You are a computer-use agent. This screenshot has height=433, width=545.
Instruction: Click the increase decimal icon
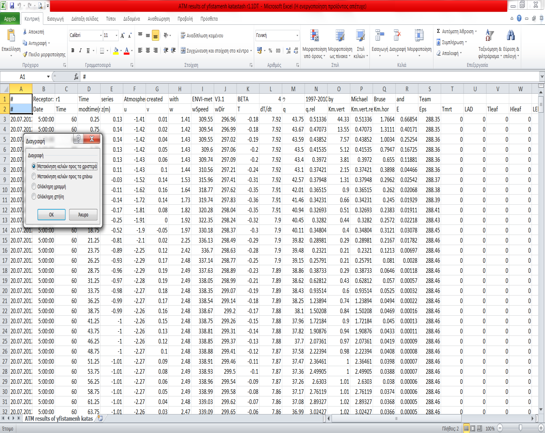288,50
